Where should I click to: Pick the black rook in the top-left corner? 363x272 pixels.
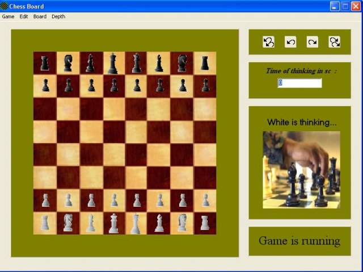[x=45, y=63]
